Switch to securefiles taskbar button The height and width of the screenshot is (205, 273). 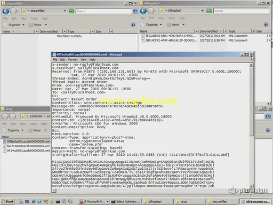[222, 201]
